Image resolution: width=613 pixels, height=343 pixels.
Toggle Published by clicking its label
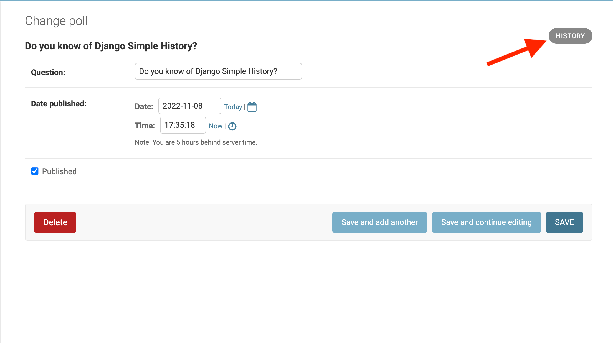pyautogui.click(x=59, y=171)
